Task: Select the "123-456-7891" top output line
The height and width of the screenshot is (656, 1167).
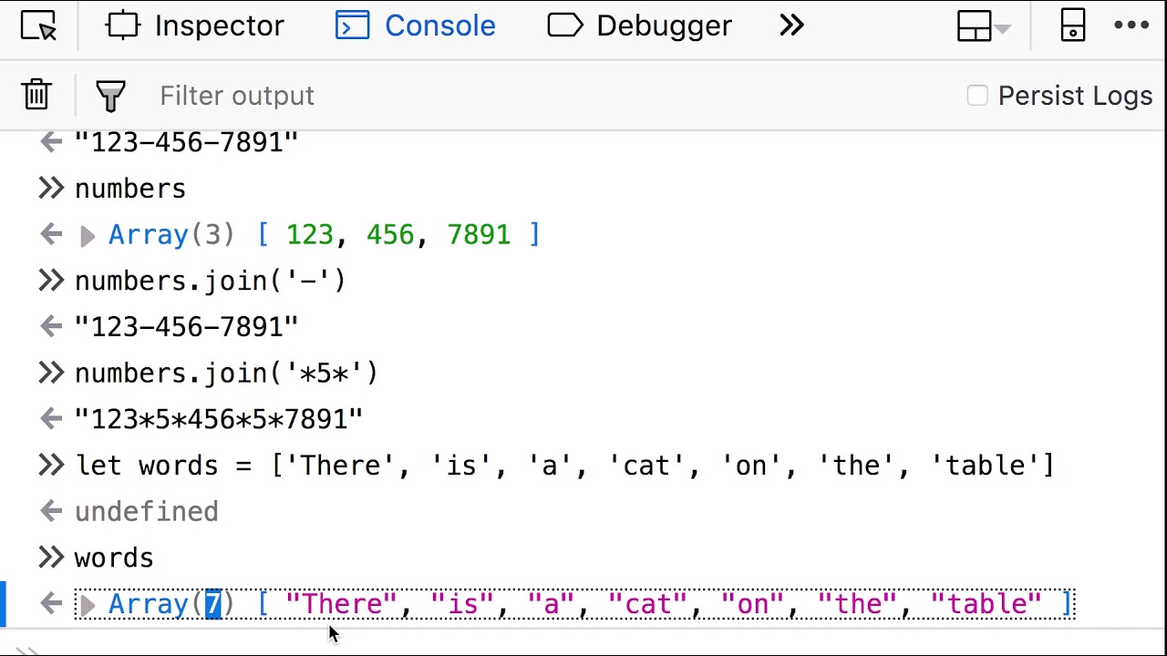Action: [x=186, y=142]
